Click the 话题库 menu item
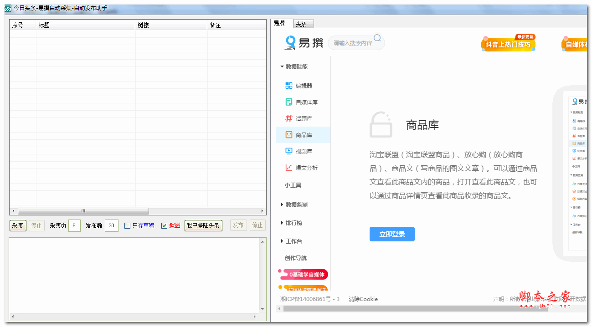The width and height of the screenshot is (592, 327). pos(304,118)
